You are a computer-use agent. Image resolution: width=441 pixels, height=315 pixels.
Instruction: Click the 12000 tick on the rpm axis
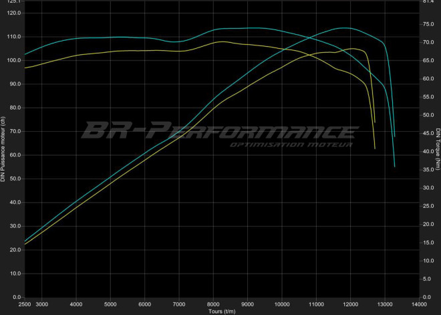tap(350, 304)
